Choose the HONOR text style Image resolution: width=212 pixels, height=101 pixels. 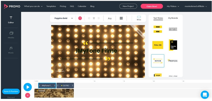click(158, 61)
